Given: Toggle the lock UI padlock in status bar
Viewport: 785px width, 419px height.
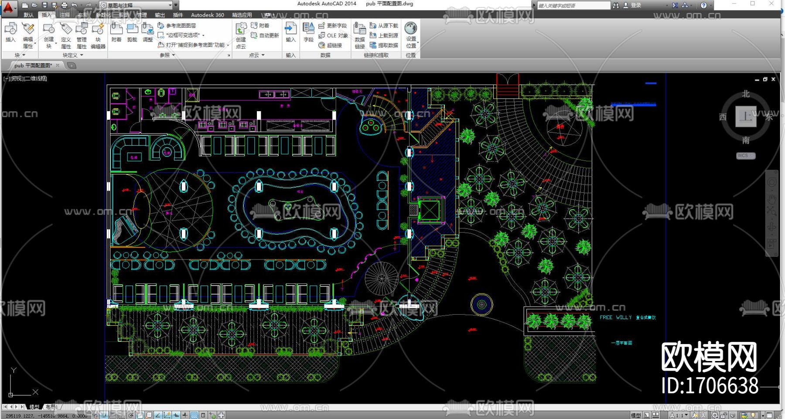Looking at the screenshot, I should pos(724,416).
